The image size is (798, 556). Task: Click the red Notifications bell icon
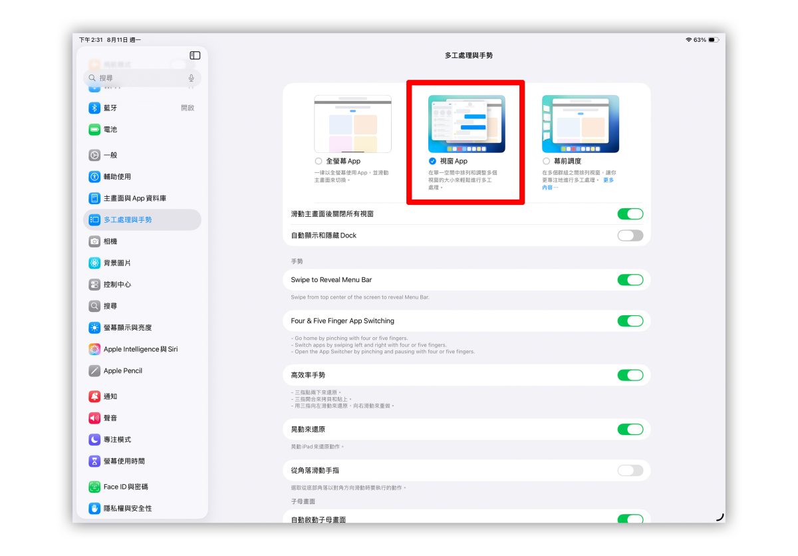pyautogui.click(x=94, y=396)
